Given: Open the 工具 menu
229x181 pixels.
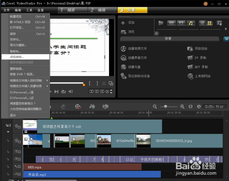Looking at the screenshot, I should [29, 10].
